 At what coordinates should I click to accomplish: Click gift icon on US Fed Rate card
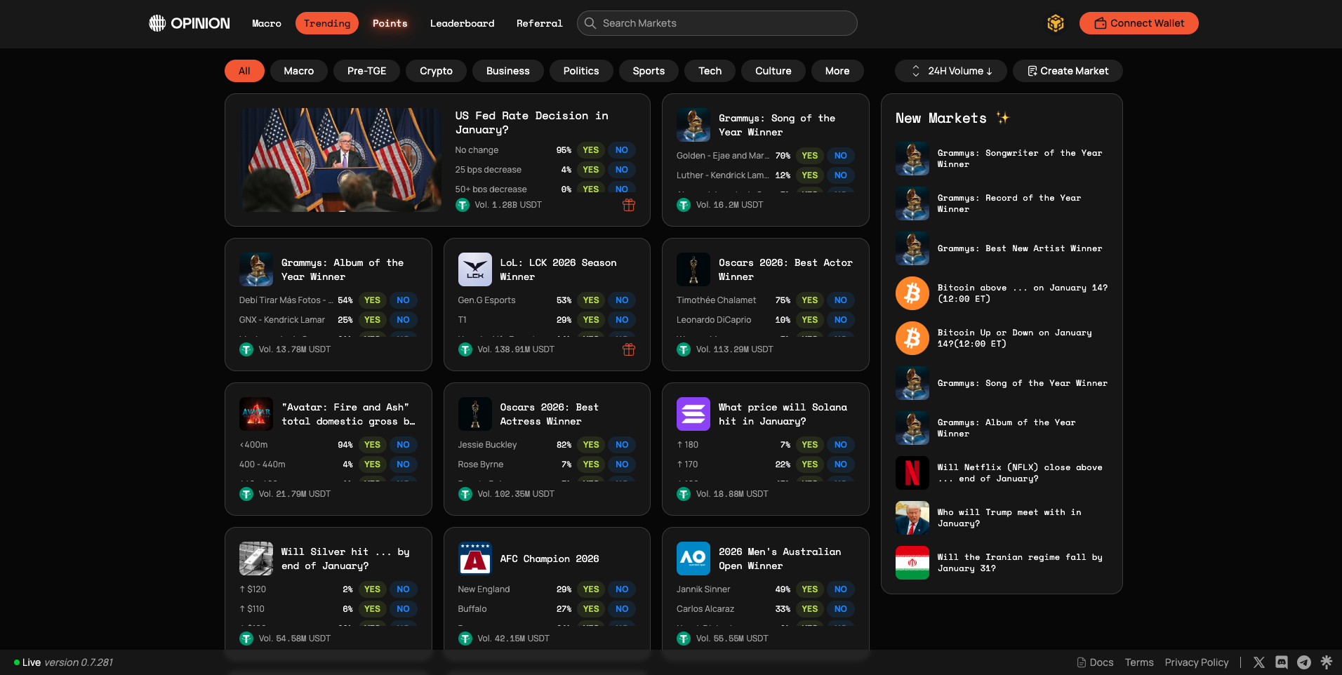click(629, 205)
